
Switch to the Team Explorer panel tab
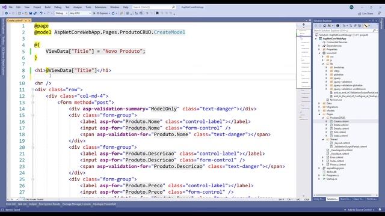click(x=345, y=199)
